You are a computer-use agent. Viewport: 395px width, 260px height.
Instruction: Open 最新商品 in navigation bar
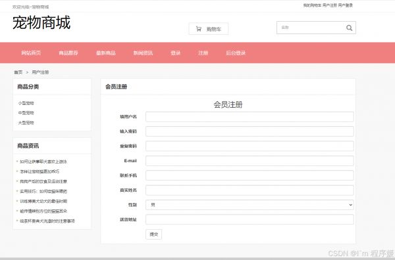(x=106, y=53)
